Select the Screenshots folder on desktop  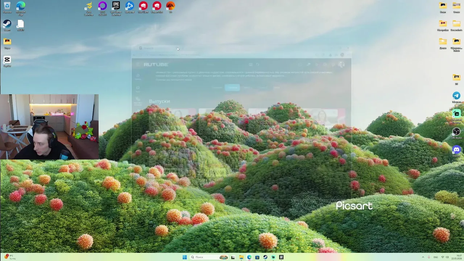click(456, 25)
